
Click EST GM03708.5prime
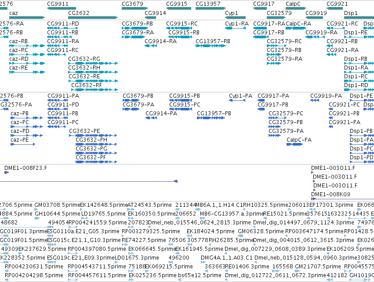(57, 205)
